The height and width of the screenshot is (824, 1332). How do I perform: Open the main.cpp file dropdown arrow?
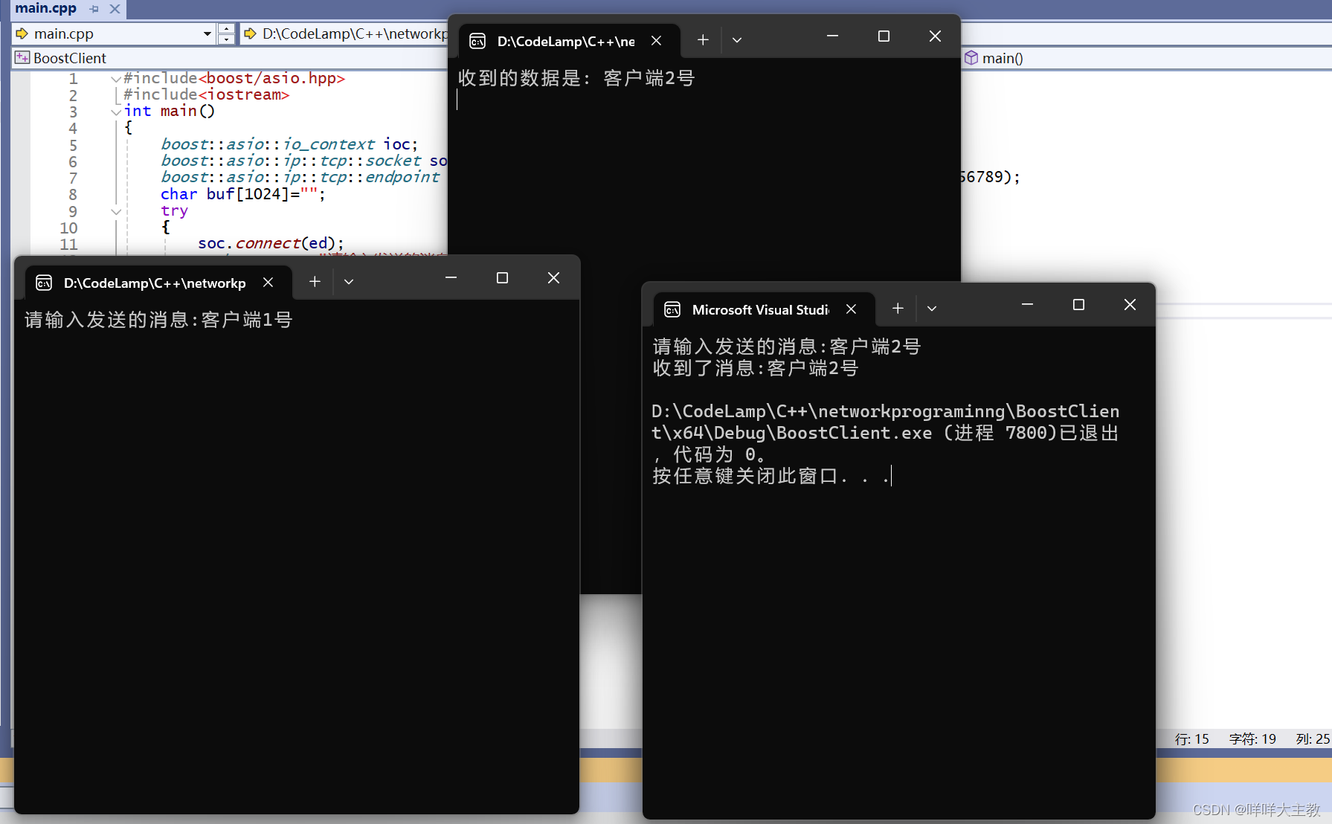(x=207, y=34)
